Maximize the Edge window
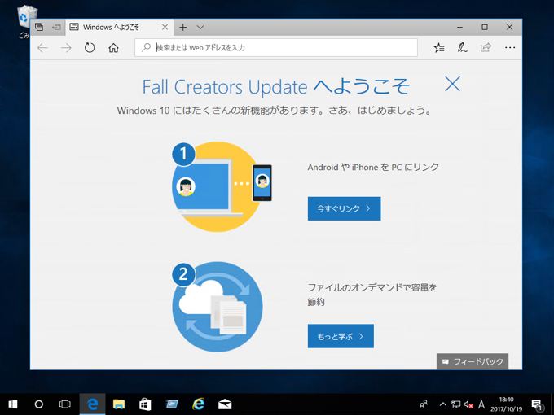The height and width of the screenshot is (415, 554). click(x=485, y=27)
